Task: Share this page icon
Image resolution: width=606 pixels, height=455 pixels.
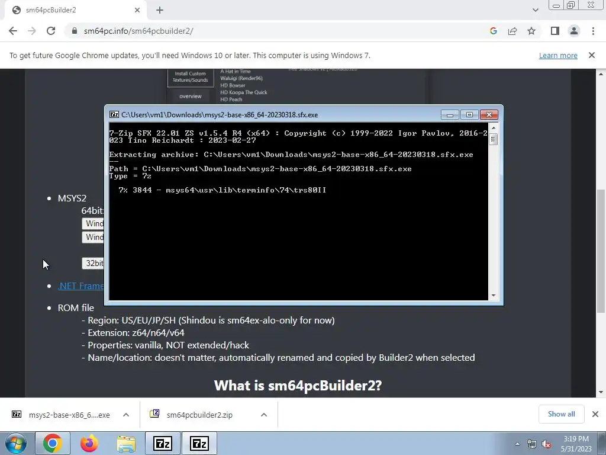Action: (512, 31)
